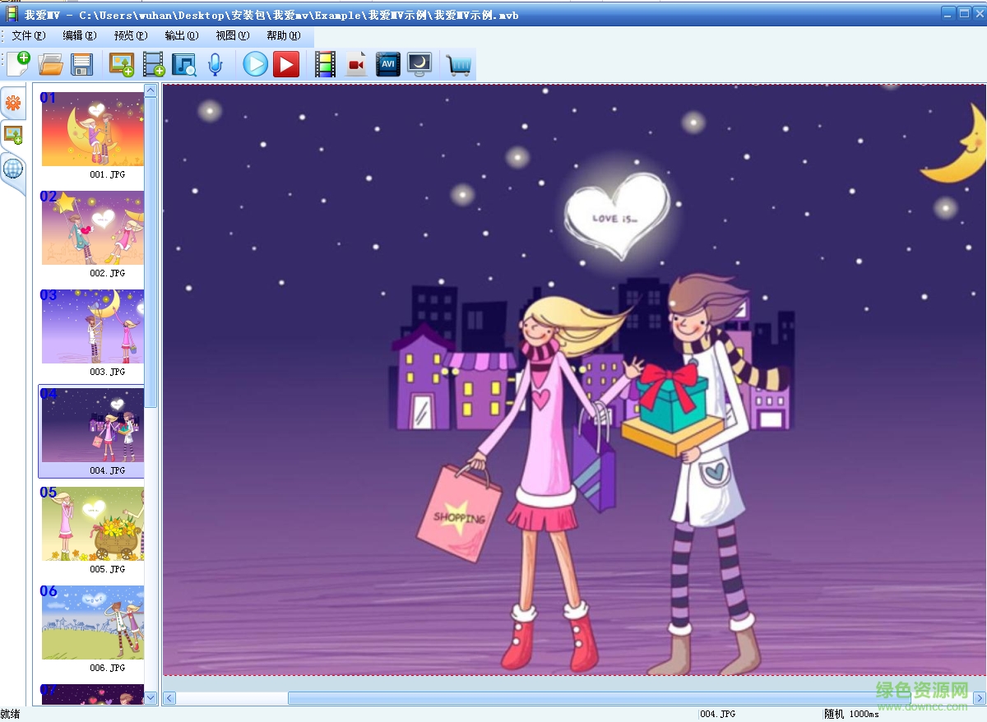
Task: Click the new project icon
Action: [18, 63]
